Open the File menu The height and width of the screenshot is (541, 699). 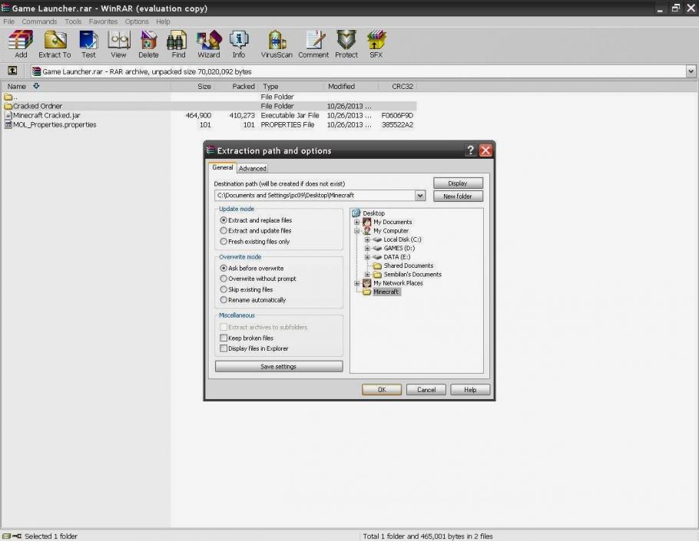pyautogui.click(x=8, y=21)
